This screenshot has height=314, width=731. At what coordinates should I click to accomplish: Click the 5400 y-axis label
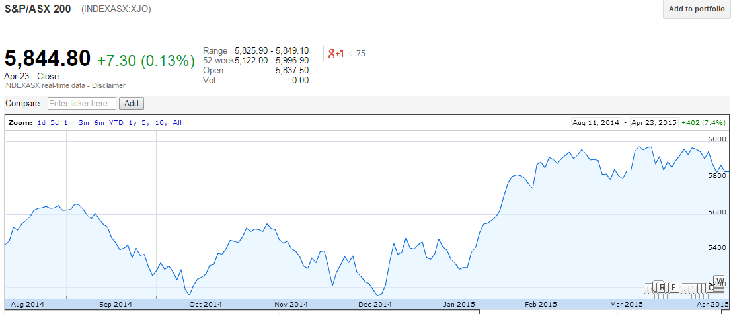point(718,247)
